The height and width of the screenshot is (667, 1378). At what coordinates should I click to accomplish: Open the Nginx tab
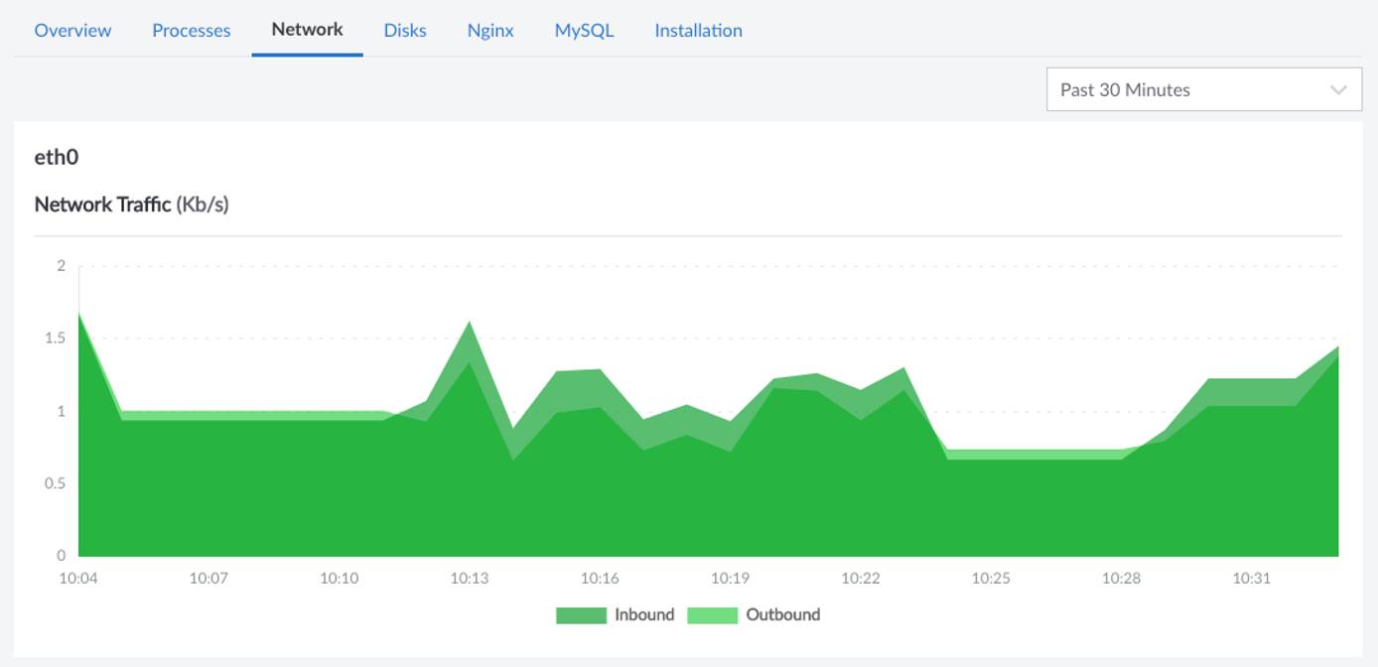point(489,30)
